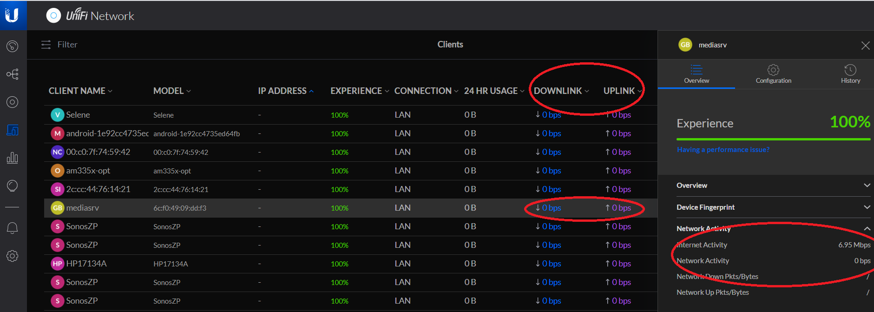Expand the Overview section

click(773, 186)
